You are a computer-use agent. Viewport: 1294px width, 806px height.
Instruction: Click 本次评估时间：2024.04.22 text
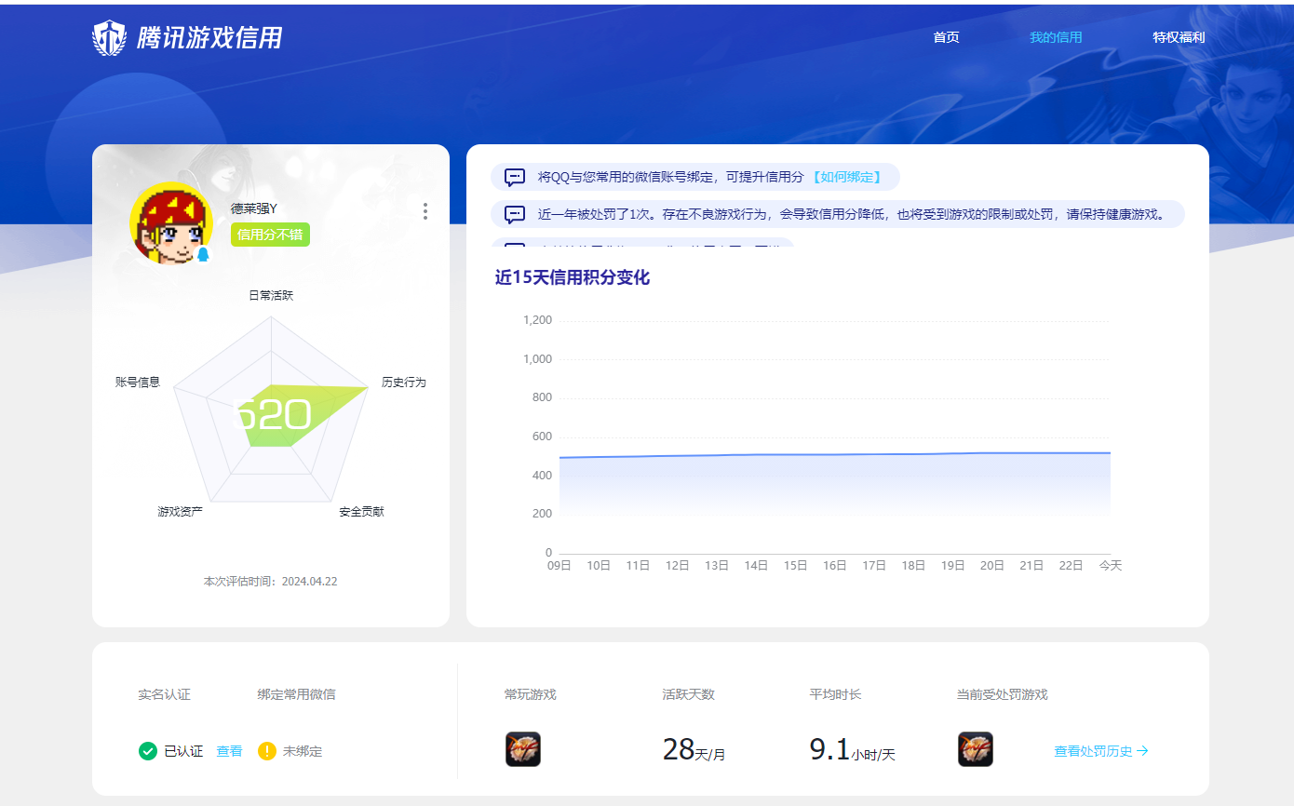(271, 581)
